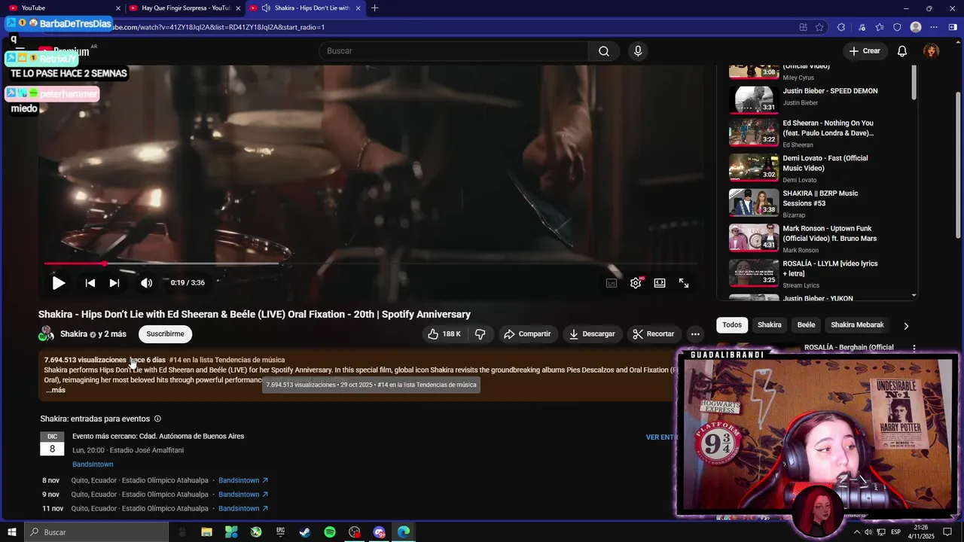Screen dimensions: 964x542
Task: Close the Shakira Hips Don't Lie tab
Action: click(358, 8)
